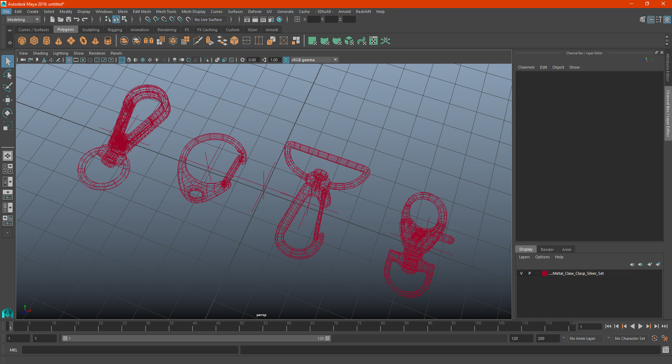Toggle viewport grid display button
Screen dimensions: 672x364
[69, 60]
